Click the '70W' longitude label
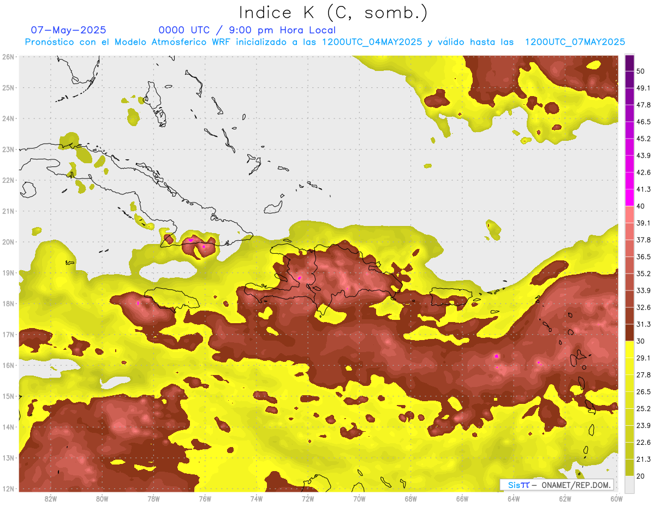This screenshot has height=506, width=655. pos(359,499)
